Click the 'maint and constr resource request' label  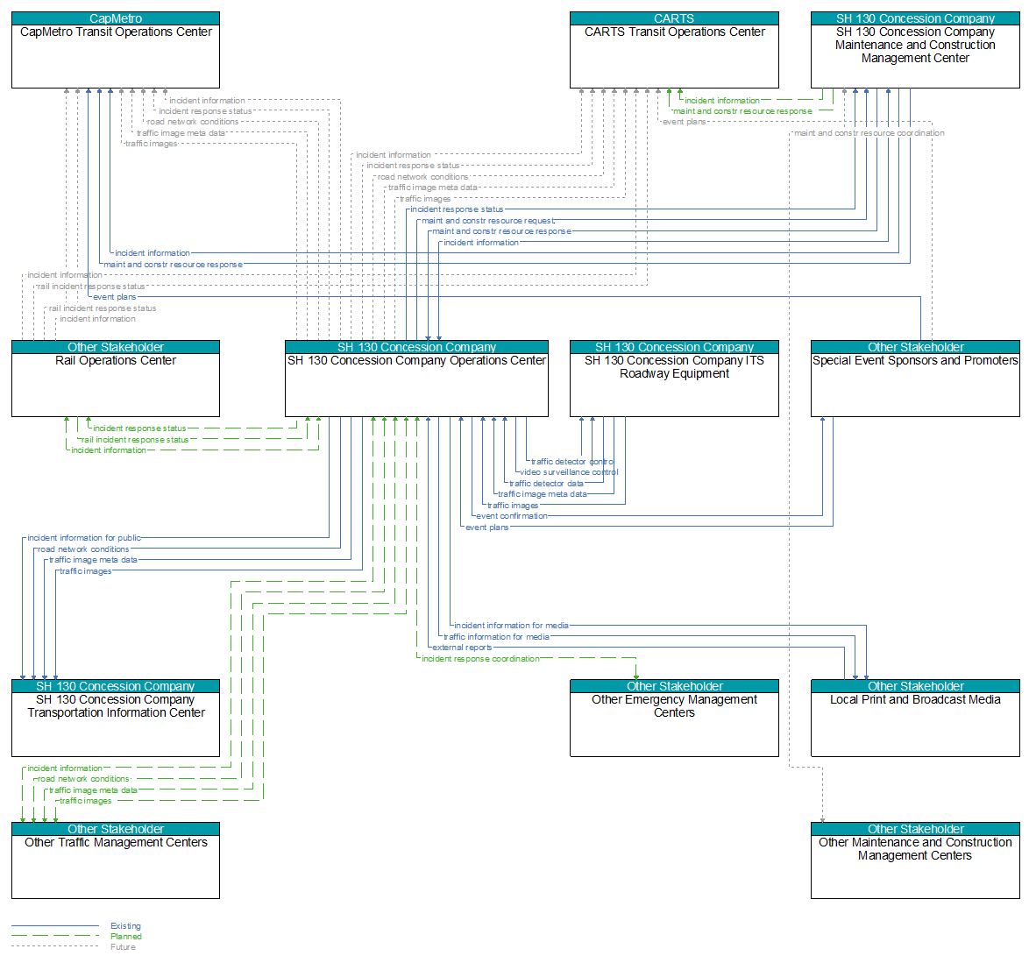point(487,221)
